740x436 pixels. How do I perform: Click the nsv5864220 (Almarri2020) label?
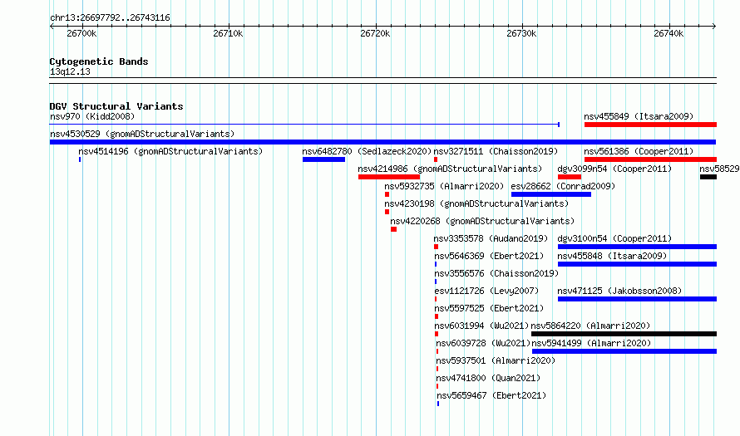pos(590,326)
